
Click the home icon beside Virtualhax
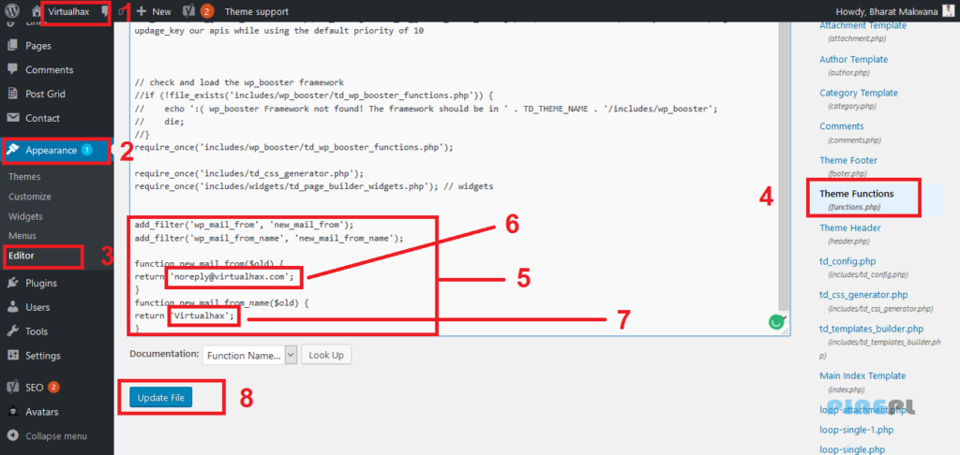click(x=37, y=11)
